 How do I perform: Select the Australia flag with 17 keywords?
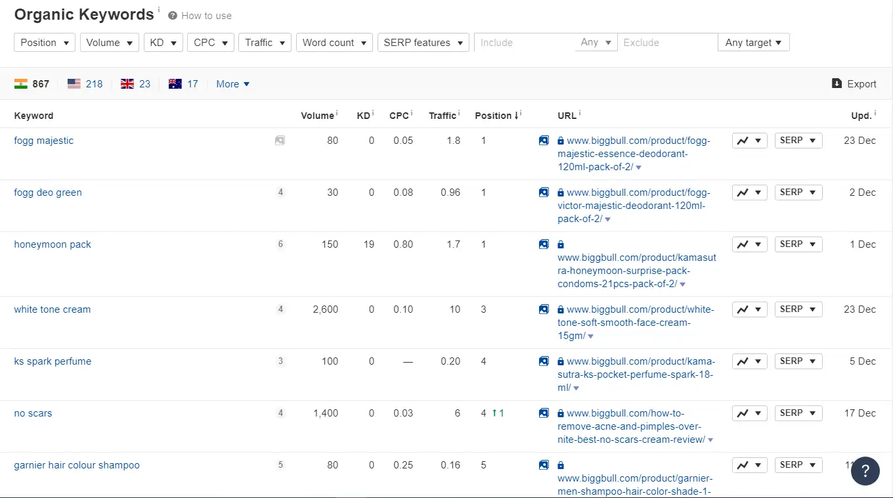[x=183, y=84]
